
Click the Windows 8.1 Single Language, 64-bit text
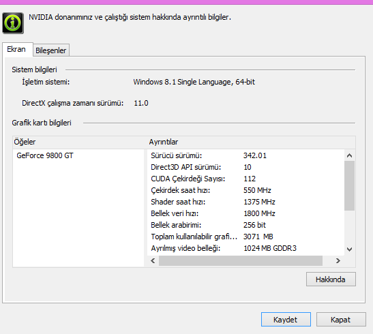pyautogui.click(x=194, y=82)
